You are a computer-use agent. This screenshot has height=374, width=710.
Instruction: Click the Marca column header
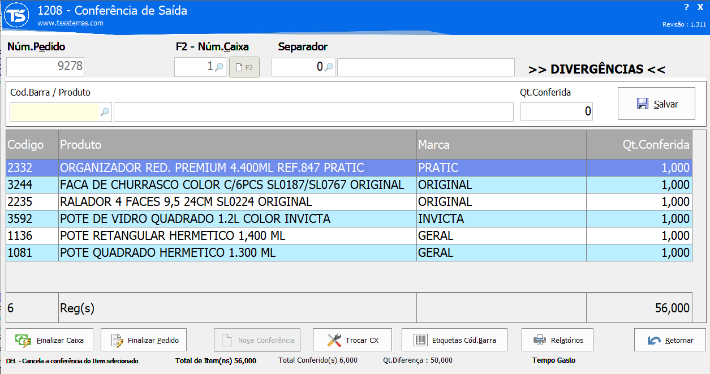(501, 145)
